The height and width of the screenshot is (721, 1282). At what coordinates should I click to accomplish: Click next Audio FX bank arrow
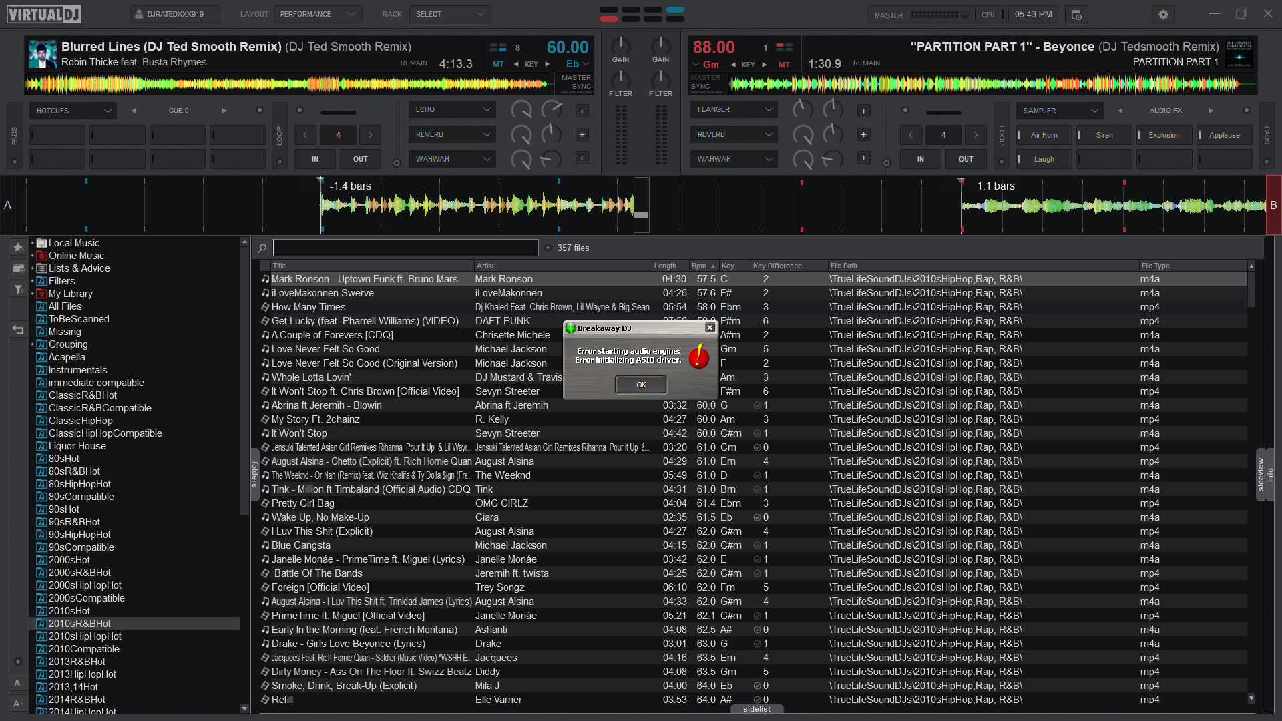pos(1211,111)
